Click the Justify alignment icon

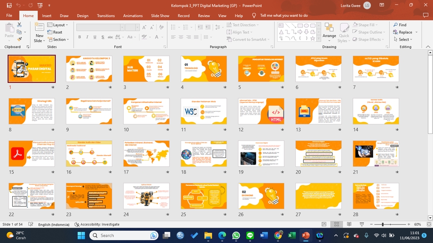pyautogui.click(x=196, y=37)
